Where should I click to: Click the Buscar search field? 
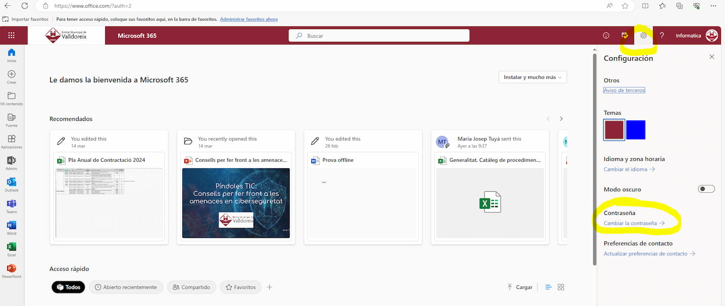coord(383,36)
